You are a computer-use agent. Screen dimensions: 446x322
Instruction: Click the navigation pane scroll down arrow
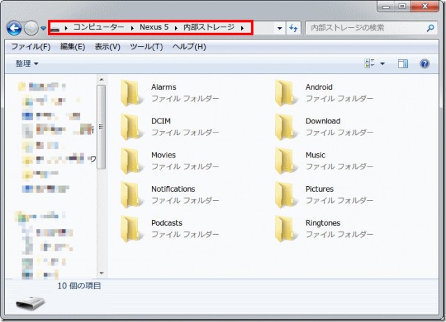click(102, 273)
